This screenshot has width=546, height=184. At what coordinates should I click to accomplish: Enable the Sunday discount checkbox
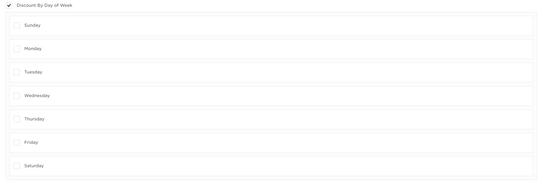point(17,25)
